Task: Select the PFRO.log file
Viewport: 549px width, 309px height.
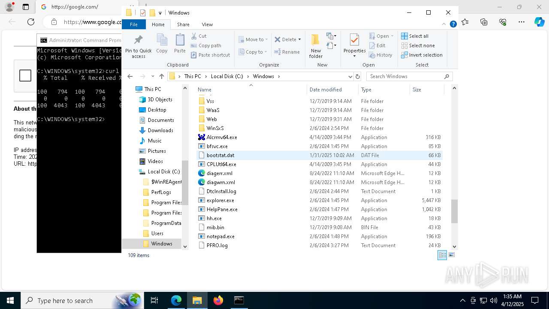Action: pos(217,245)
